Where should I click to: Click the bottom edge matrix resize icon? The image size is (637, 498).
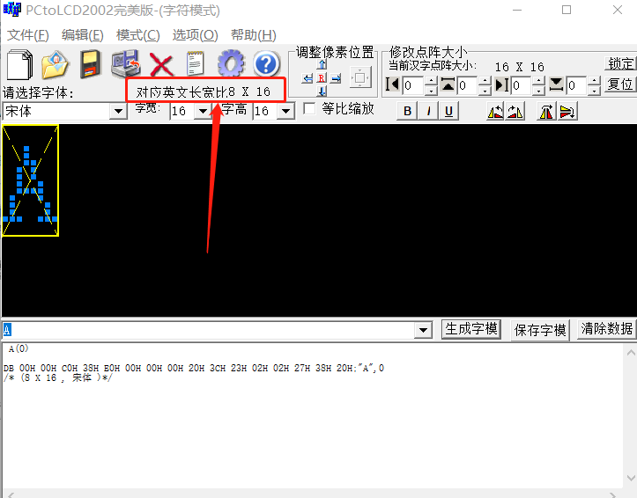pyautogui.click(x=556, y=85)
